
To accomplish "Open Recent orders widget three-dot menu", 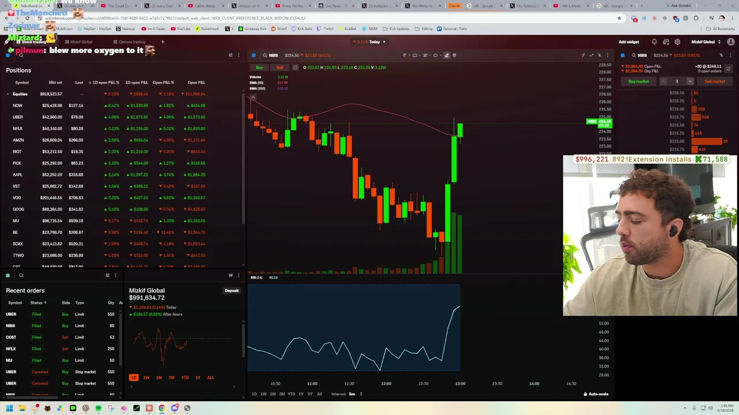I will coord(115,276).
